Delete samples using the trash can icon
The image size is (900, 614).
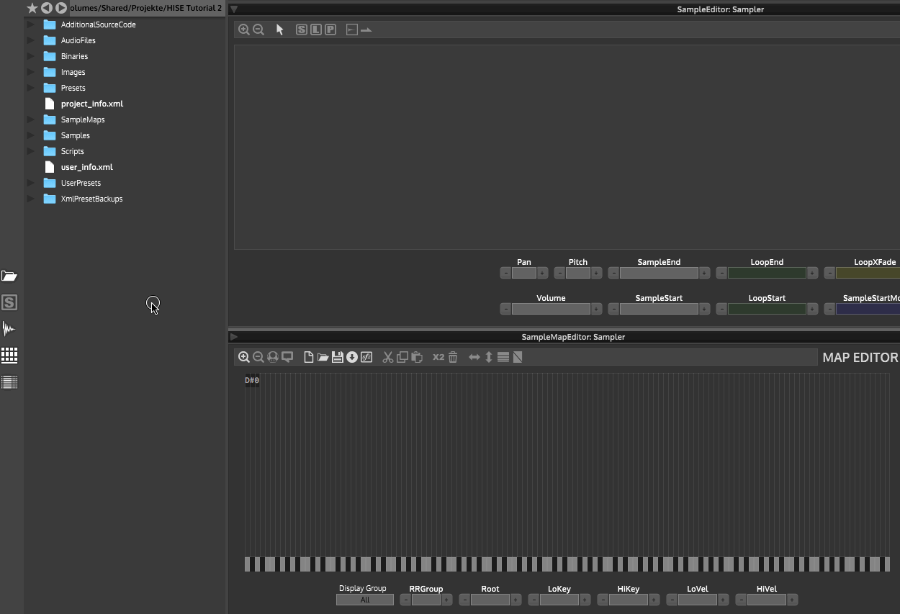pos(452,356)
